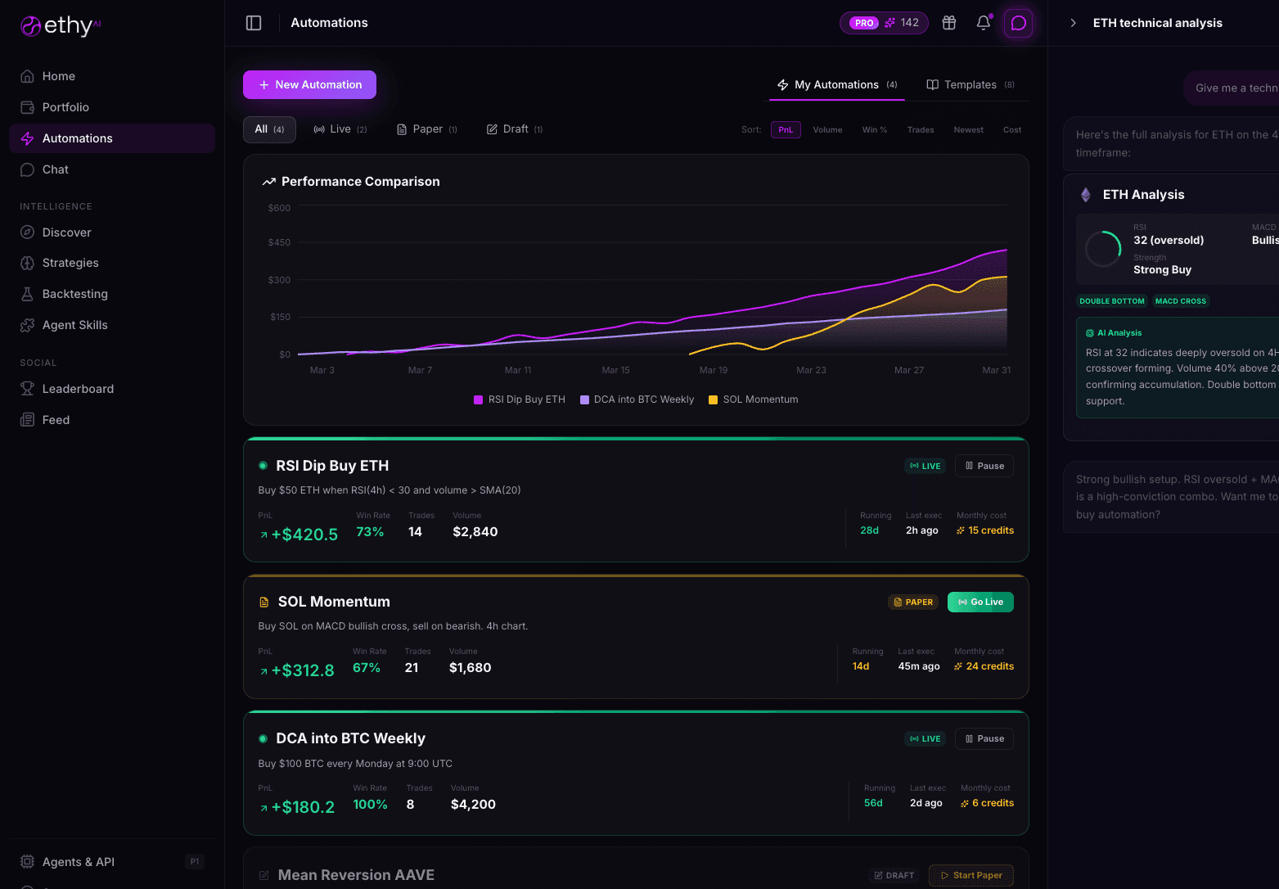Click 6 credits monthly cost
The image size is (1279, 889).
click(987, 803)
